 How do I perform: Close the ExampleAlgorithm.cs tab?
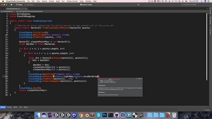point(26,9)
